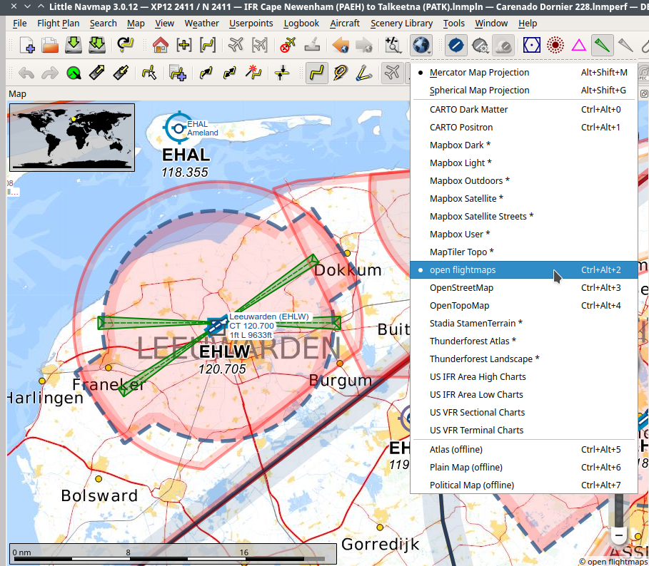Image resolution: width=649 pixels, height=566 pixels.
Task: Center map on flight plan bracket icon
Action: point(208,45)
